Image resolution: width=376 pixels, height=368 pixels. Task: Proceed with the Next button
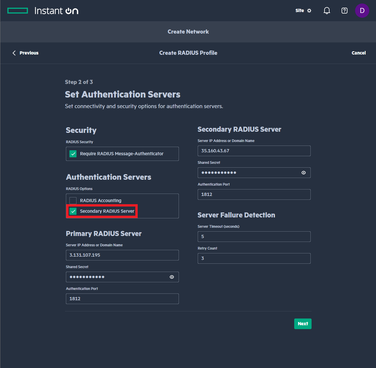click(x=303, y=324)
